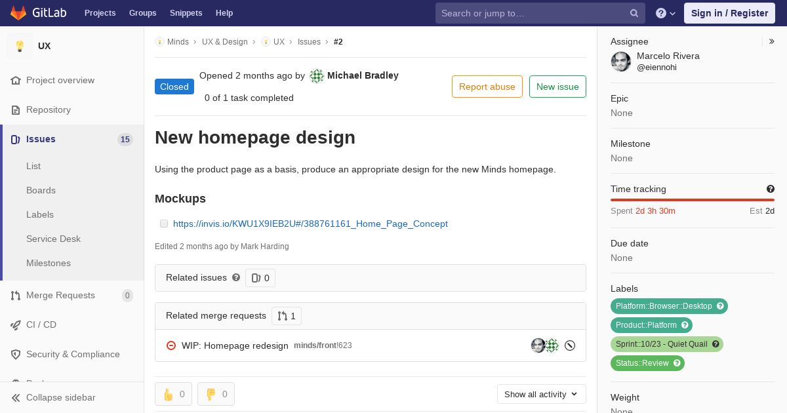Click the #2 breadcrumb item
Image resolution: width=787 pixels, height=413 pixels.
click(338, 42)
